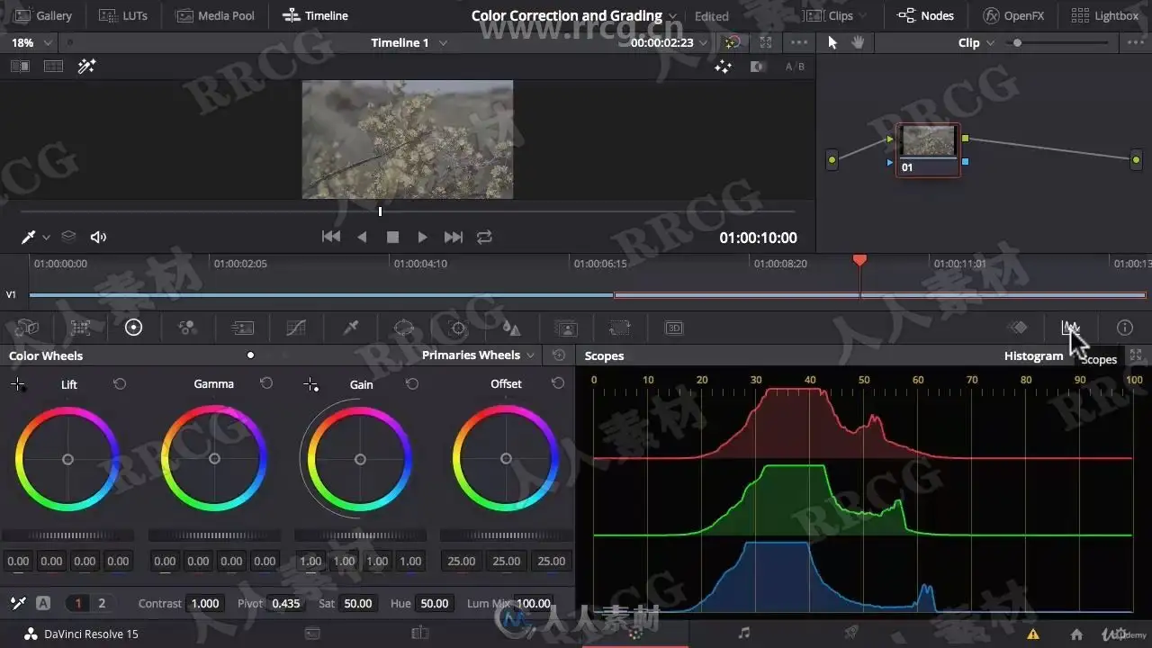Reset the Offset color wheel
This screenshot has width=1152, height=648.
(558, 383)
